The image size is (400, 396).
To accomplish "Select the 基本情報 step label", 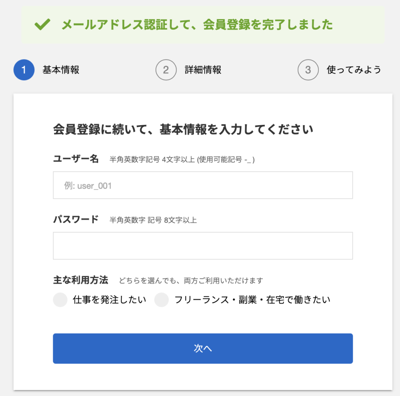I will 61,70.
